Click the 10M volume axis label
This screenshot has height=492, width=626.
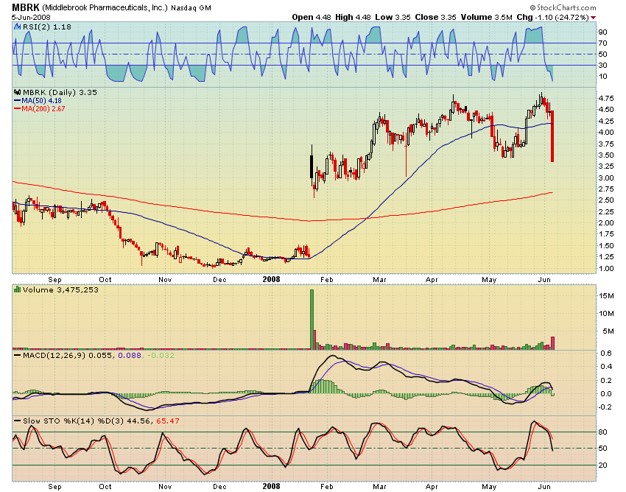click(x=606, y=314)
